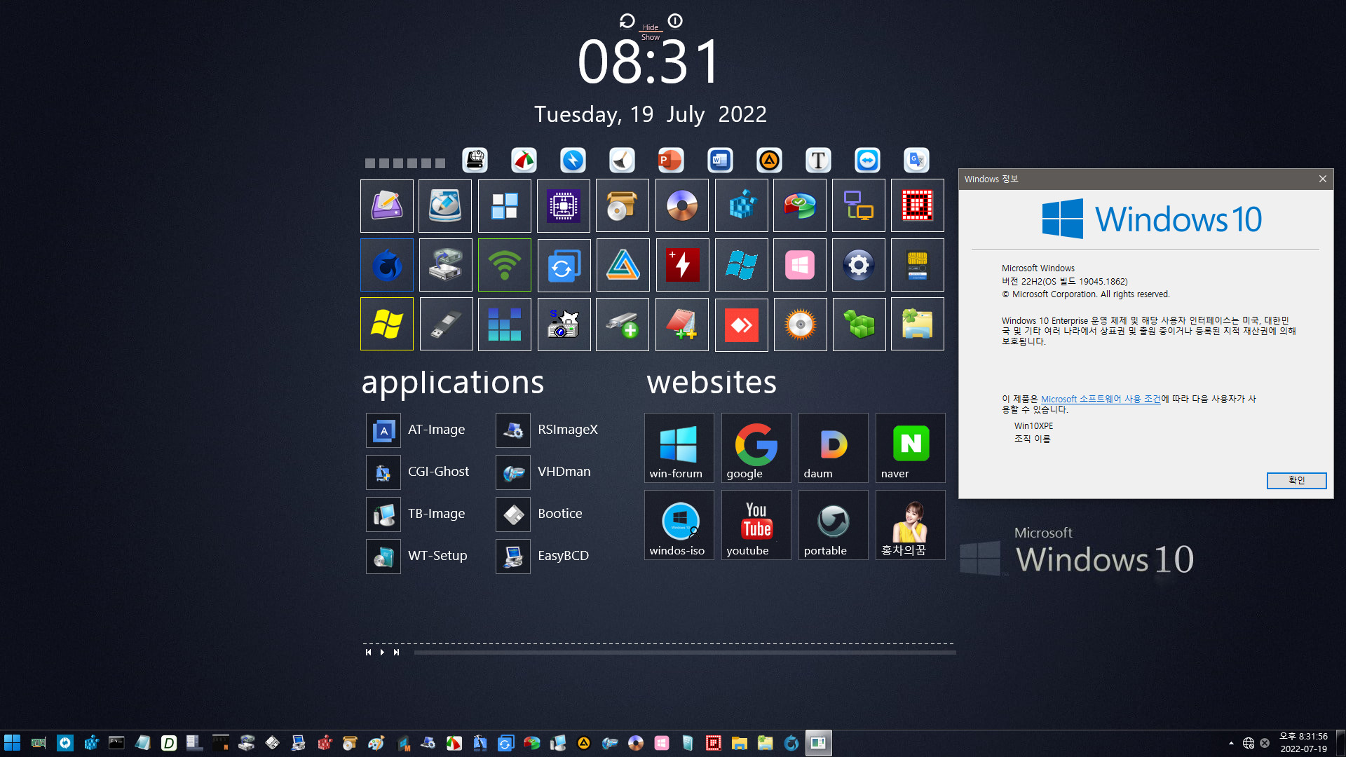Click the 확인 button in Windows 정보 dialog
Image resolution: width=1346 pixels, height=757 pixels.
[1296, 481]
